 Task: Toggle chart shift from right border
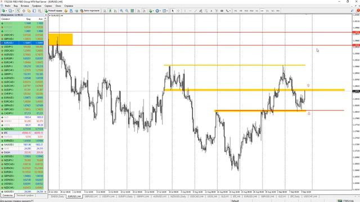tap(144, 11)
